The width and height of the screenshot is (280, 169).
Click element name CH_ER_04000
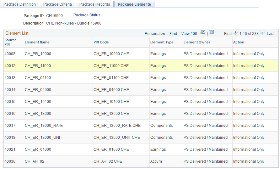(x=38, y=89)
